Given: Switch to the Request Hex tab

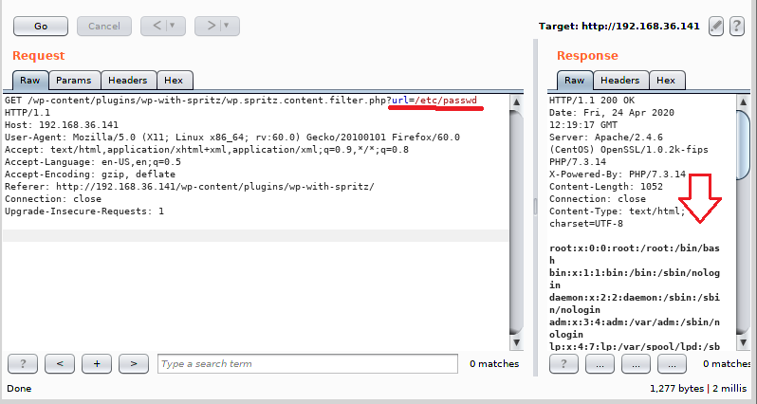Looking at the screenshot, I should [x=174, y=80].
